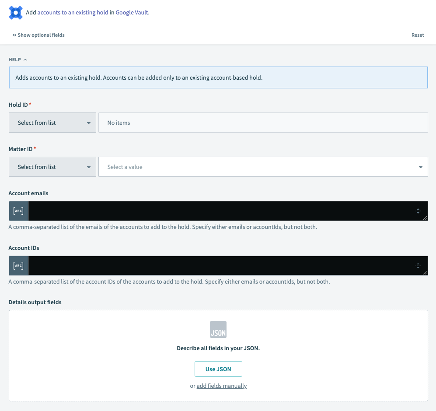
Task: Open the Matter ID Select from list dropdown
Action: click(52, 167)
